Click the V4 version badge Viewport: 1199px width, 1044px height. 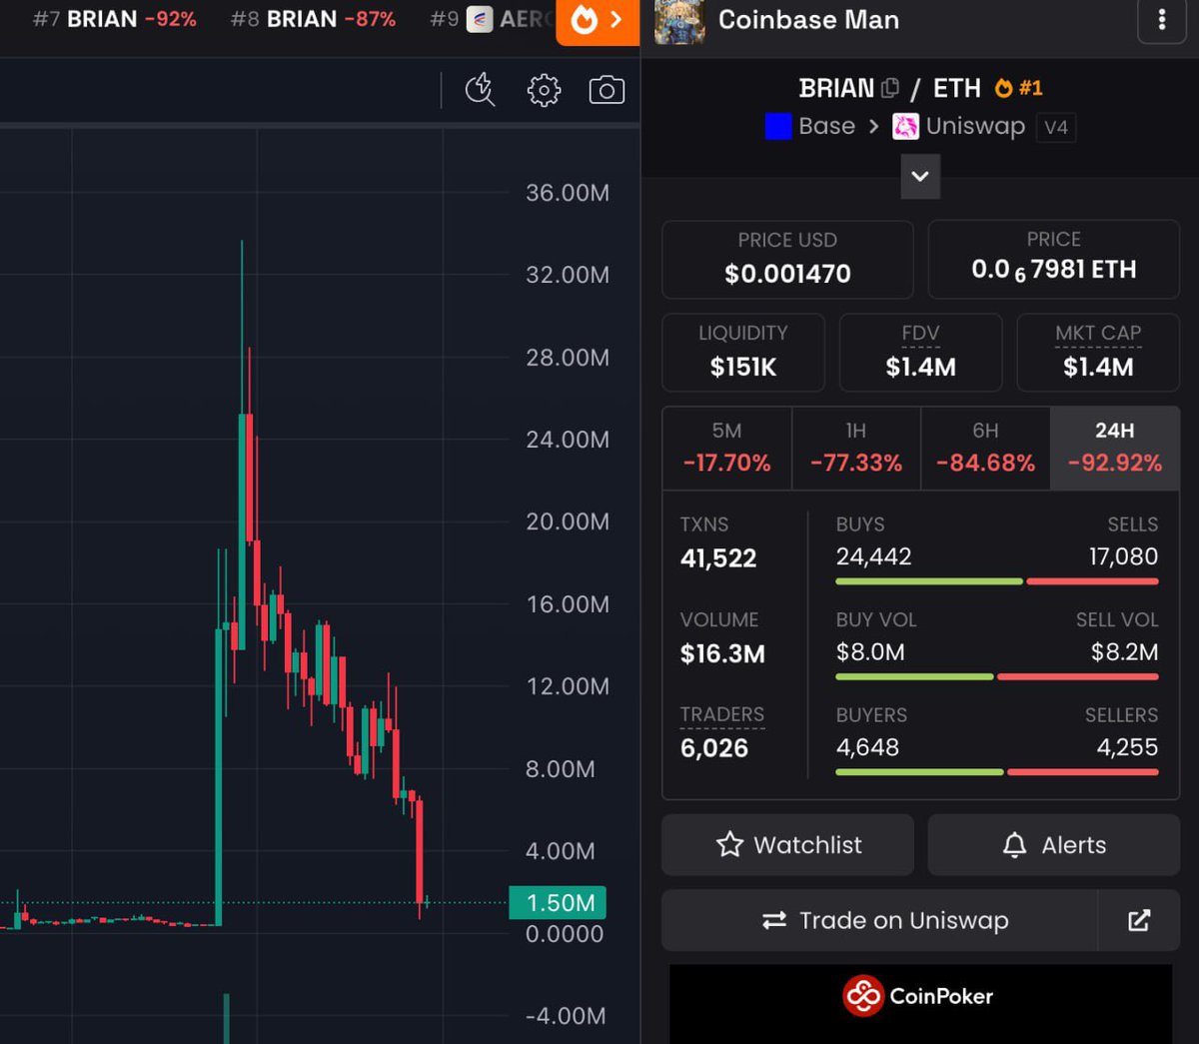(x=1055, y=127)
